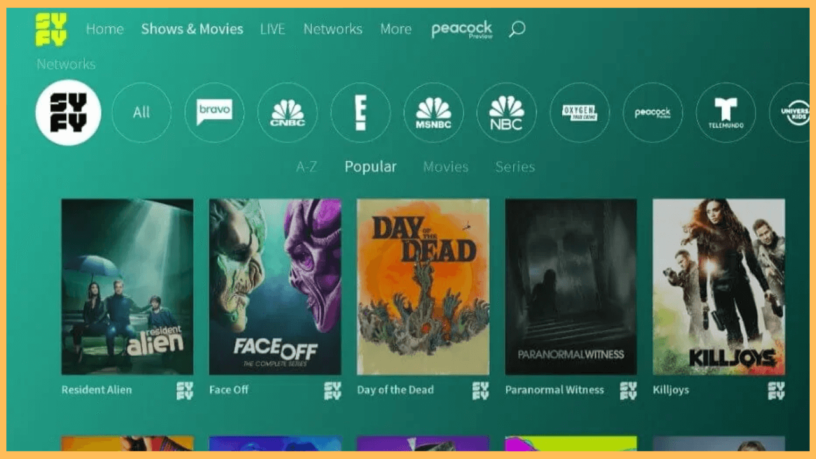Open the Day of the Dead poster
816x459 pixels.
(422, 287)
